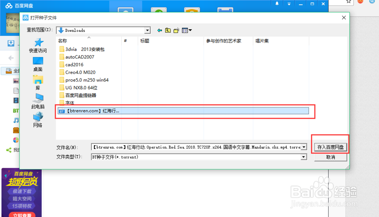
Task: Select the video category icon in 百度网盘 sidebar
Action: [x=16, y=101]
